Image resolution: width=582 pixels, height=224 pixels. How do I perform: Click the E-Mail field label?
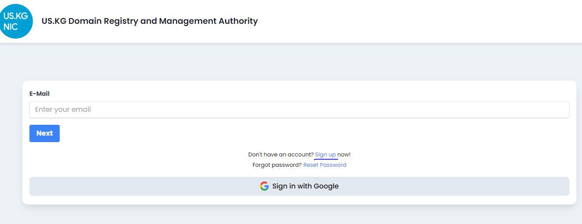point(39,94)
